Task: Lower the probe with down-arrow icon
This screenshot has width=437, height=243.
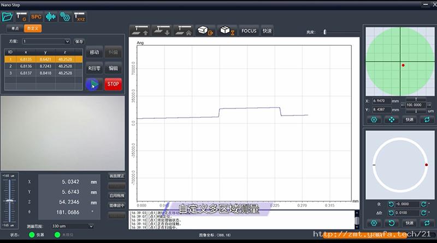Action: click(x=162, y=31)
